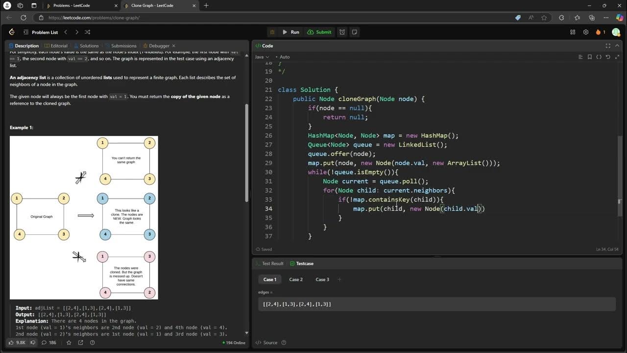627x353 pixels.
Task: Click the feedback question mark icon
Action: pos(93,343)
